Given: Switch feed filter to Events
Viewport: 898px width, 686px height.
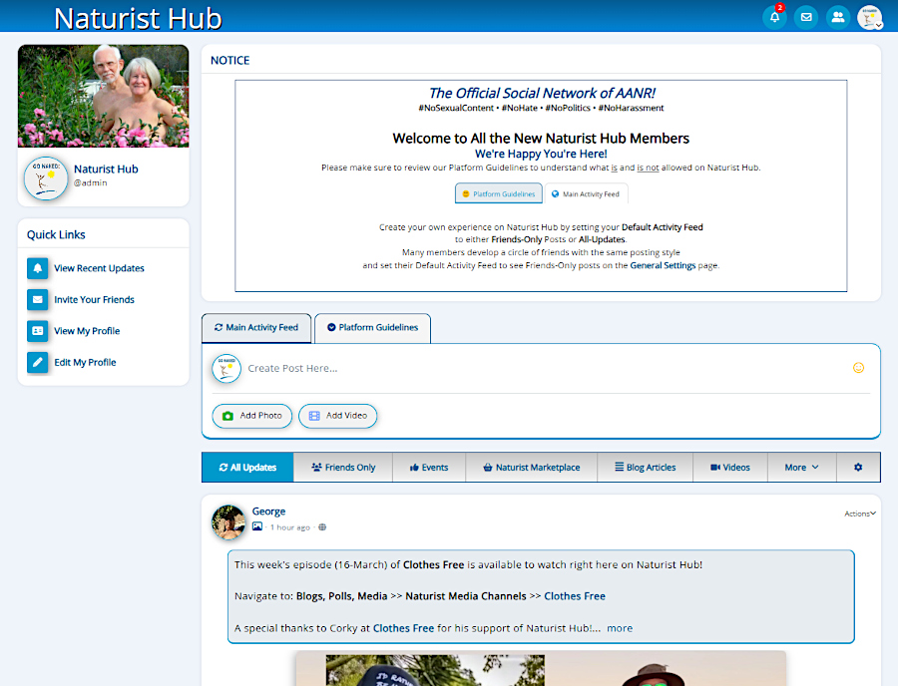Looking at the screenshot, I should click(x=429, y=467).
